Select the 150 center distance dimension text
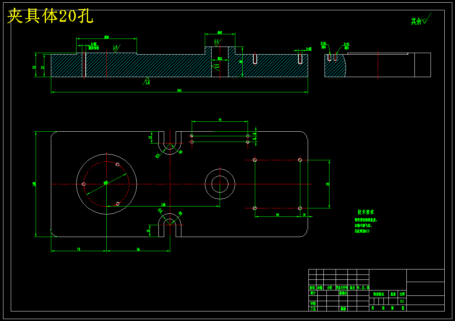This screenshot has width=455, height=321. [163, 205]
